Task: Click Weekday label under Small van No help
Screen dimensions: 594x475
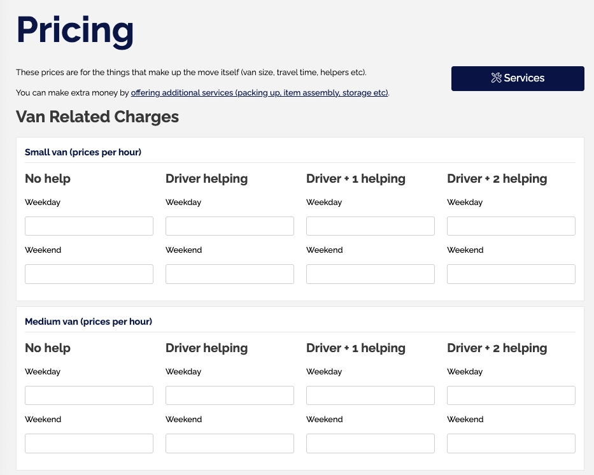Action: (x=43, y=202)
